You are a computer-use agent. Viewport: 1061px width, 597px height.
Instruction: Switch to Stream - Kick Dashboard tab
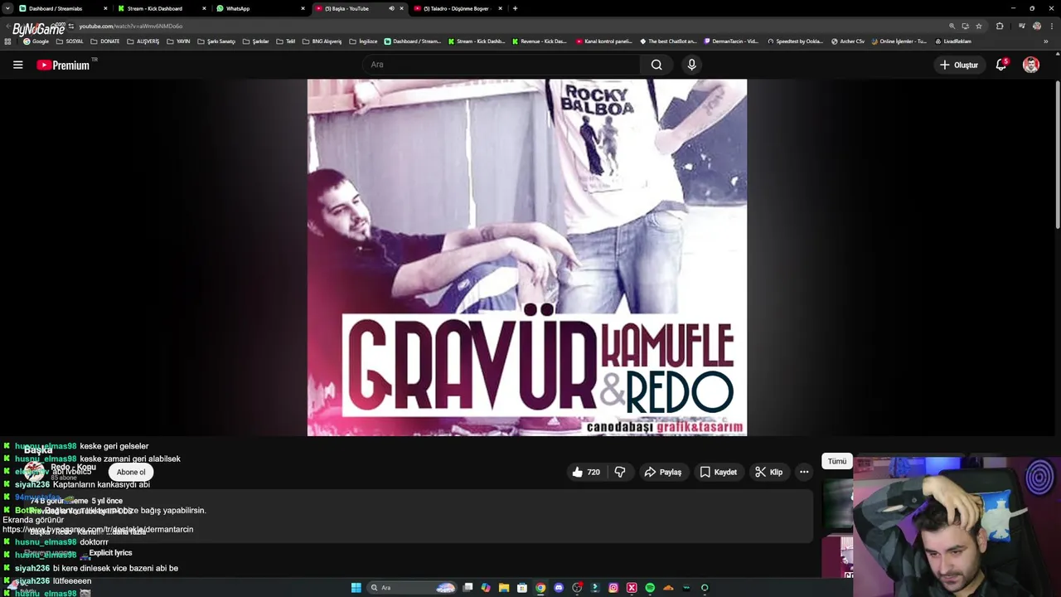[x=162, y=8]
